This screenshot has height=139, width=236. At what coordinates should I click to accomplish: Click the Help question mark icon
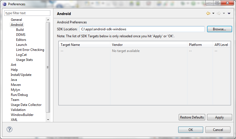point(9,129)
